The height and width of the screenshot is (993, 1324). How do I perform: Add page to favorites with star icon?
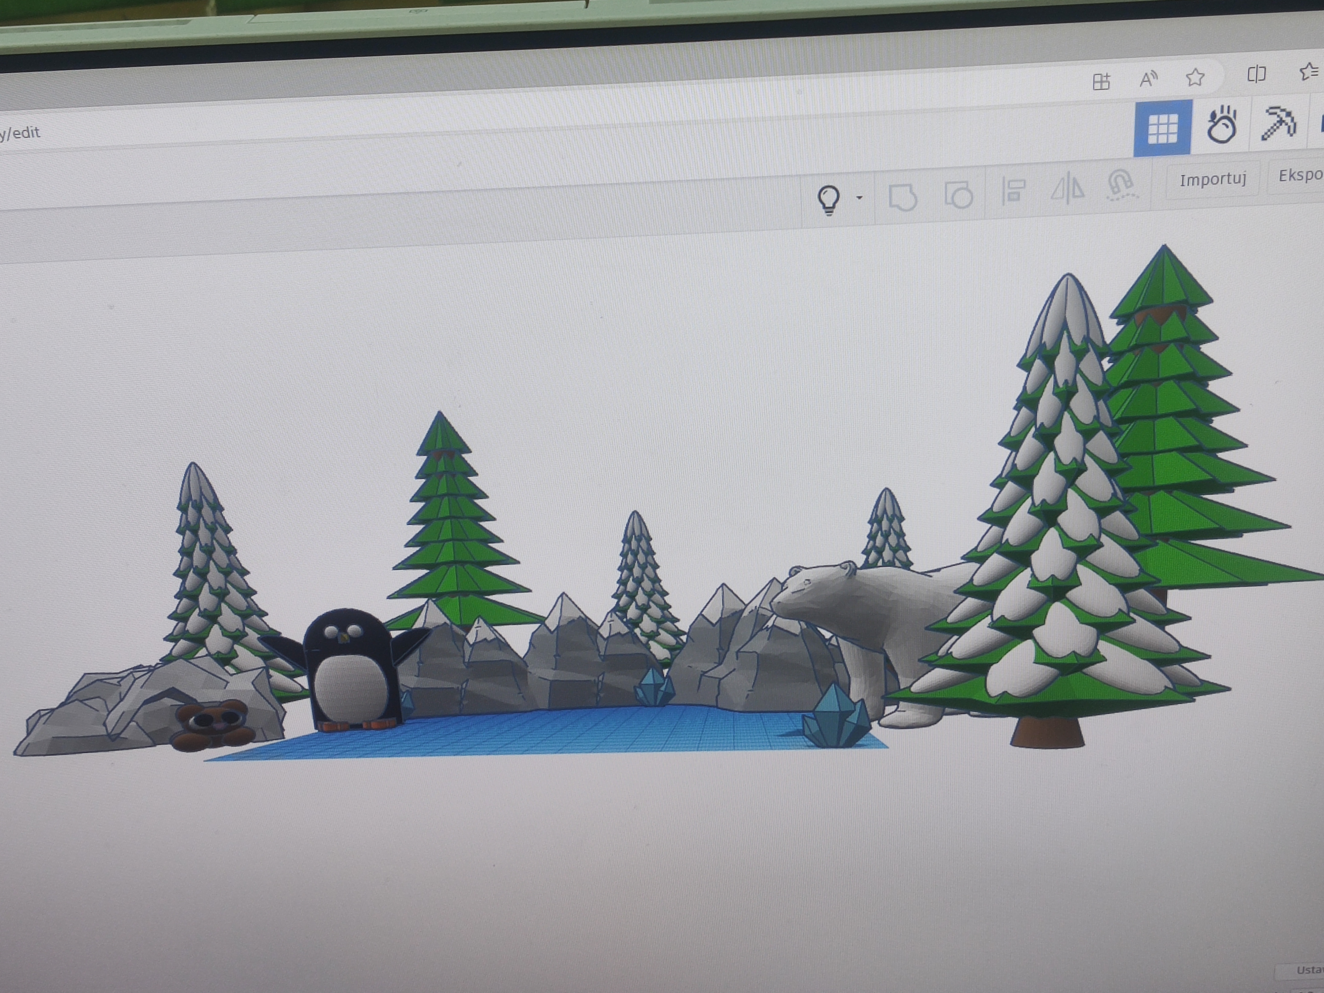point(1195,77)
